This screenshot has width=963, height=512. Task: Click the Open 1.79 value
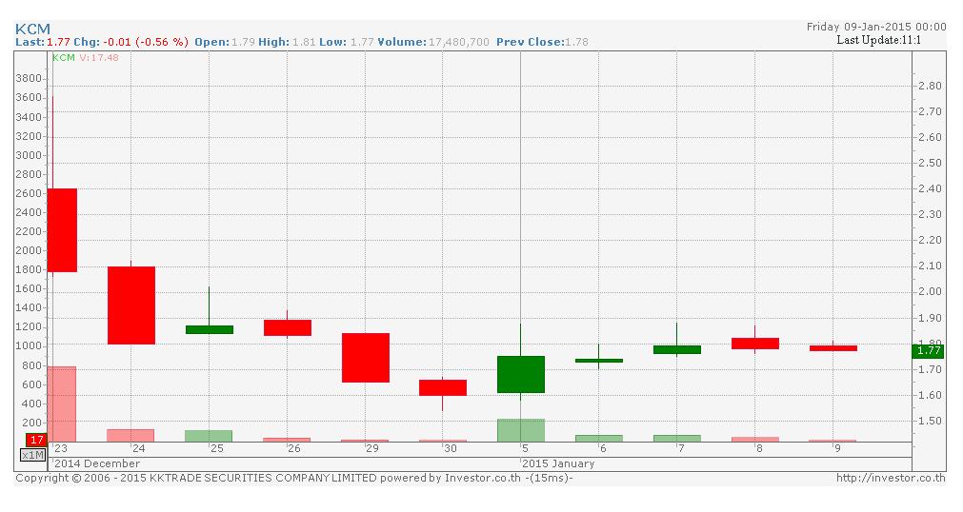tap(243, 42)
